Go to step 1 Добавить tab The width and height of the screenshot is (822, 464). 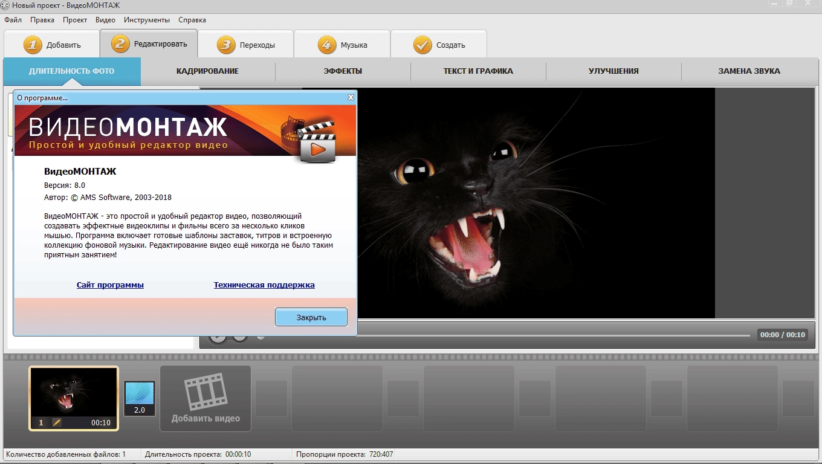tap(52, 45)
